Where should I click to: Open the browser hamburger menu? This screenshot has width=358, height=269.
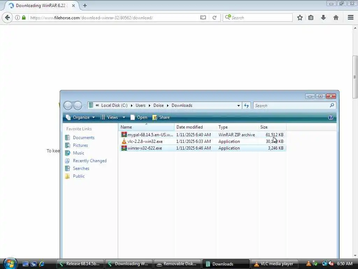coord(351,18)
